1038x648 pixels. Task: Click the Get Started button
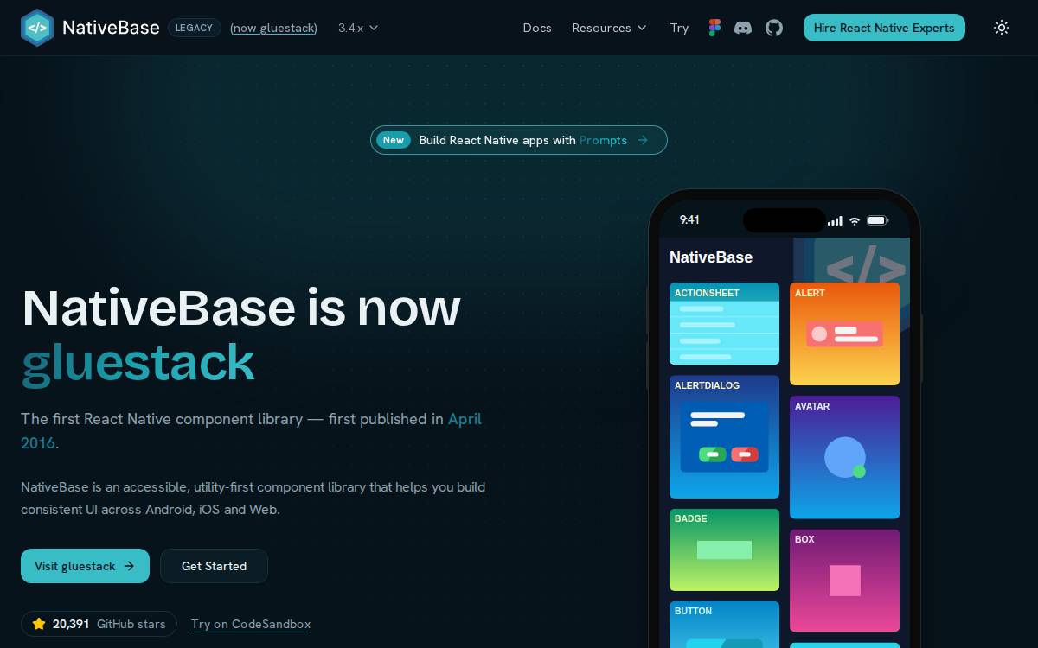coord(214,566)
